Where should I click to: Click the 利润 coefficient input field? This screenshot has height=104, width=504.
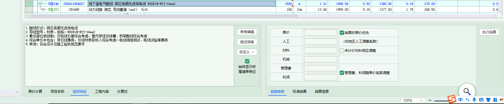tap(320, 77)
